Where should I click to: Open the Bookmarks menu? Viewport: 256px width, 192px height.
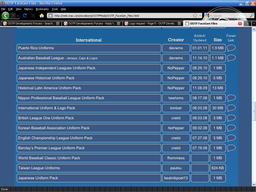click(x=42, y=9)
